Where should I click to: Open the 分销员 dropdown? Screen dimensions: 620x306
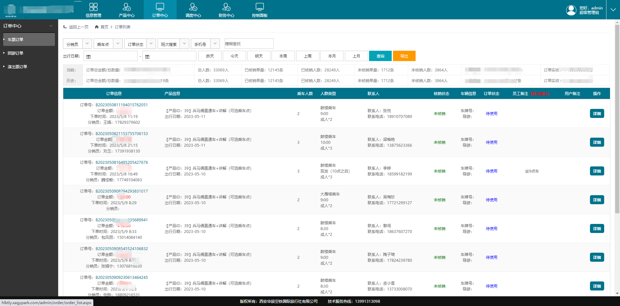77,44
